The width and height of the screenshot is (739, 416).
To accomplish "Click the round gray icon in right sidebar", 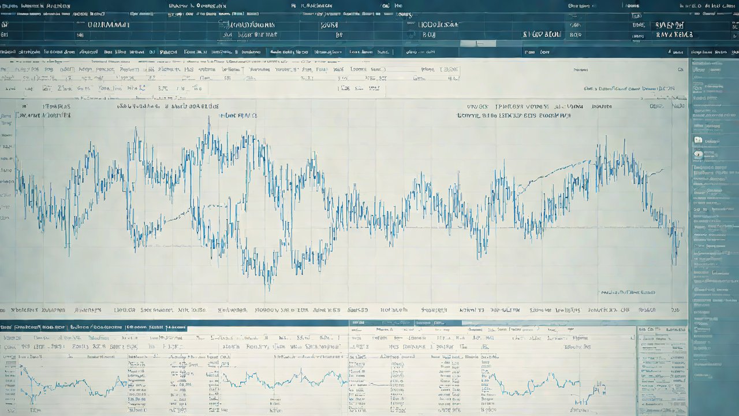I will coord(698,154).
